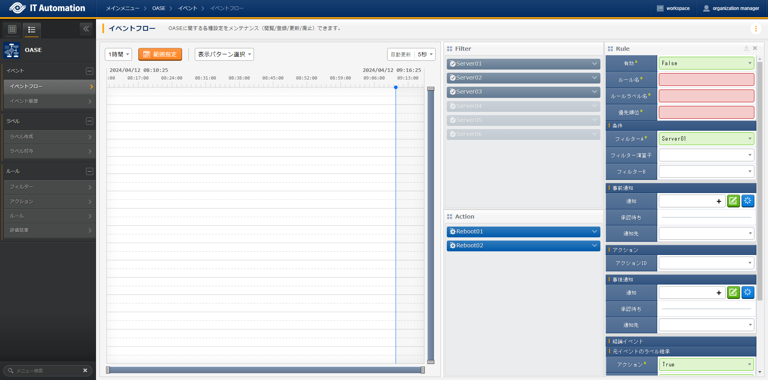
Task: Toggle the Server03 filter checkmark
Action: coord(453,92)
